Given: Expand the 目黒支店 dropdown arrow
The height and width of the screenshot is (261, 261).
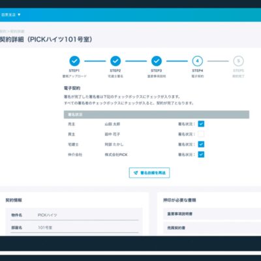Looking at the screenshot, I should tap(19, 15).
